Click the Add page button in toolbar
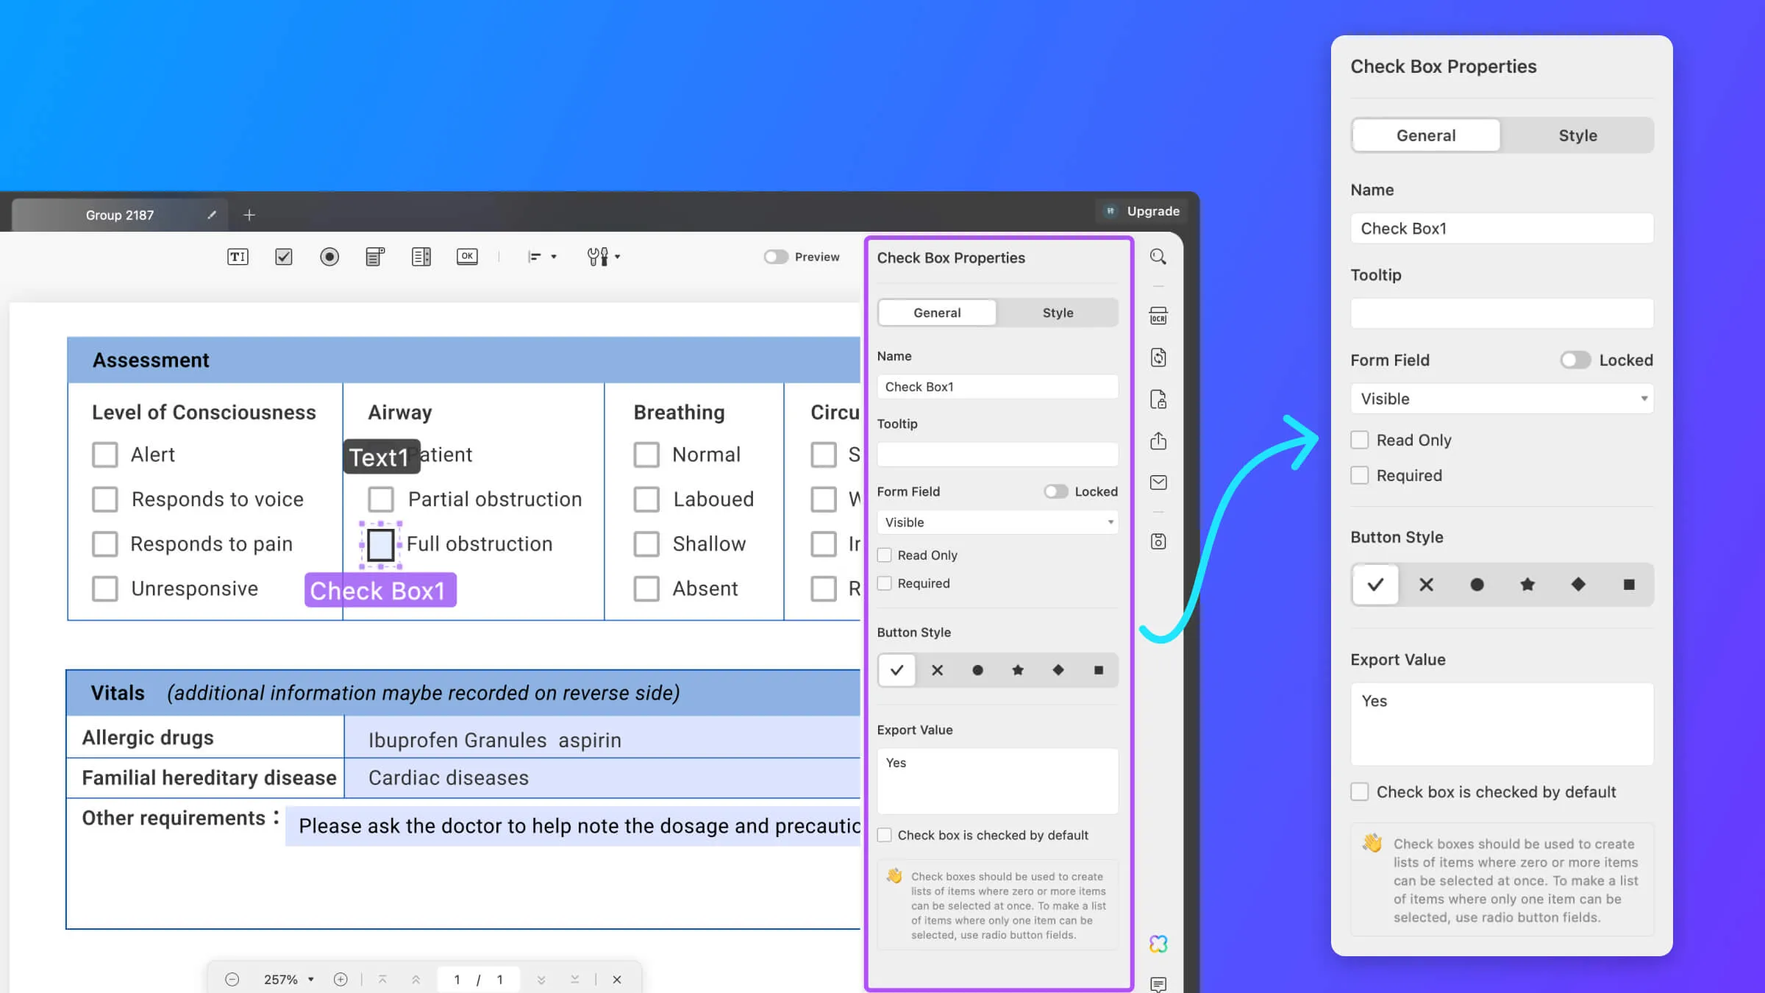The image size is (1765, 993). (250, 215)
